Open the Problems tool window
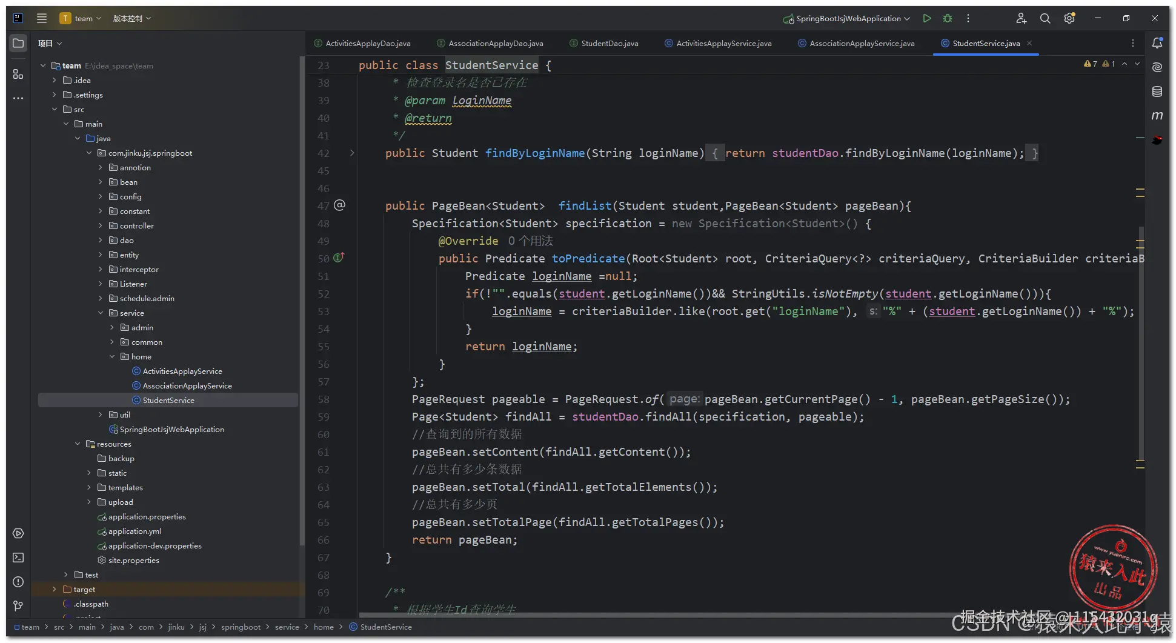 (18, 582)
